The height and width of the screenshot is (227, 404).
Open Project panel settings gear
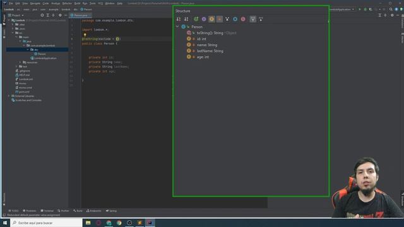click(60, 15)
